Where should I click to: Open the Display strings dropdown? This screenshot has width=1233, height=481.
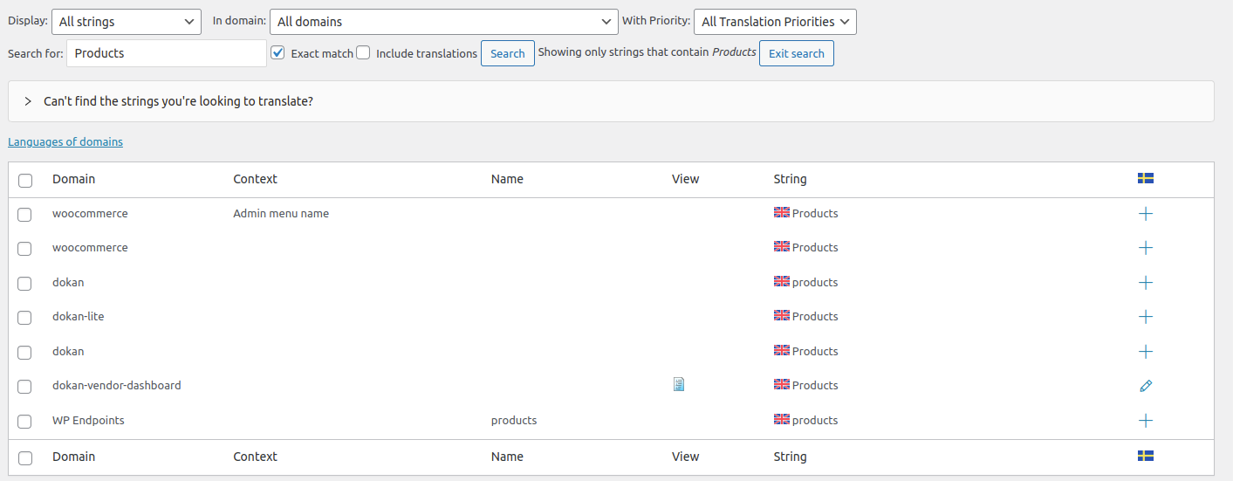point(127,22)
